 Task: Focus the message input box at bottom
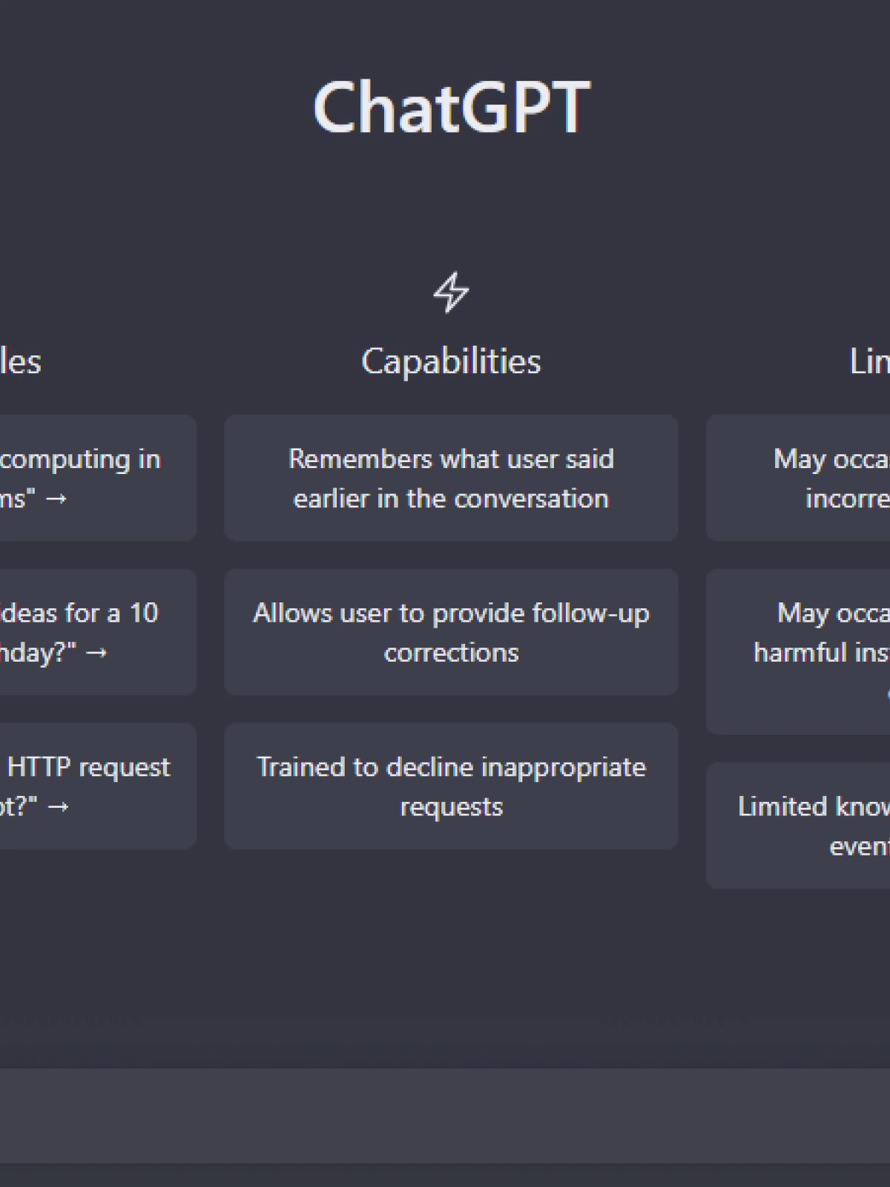coord(445,1116)
